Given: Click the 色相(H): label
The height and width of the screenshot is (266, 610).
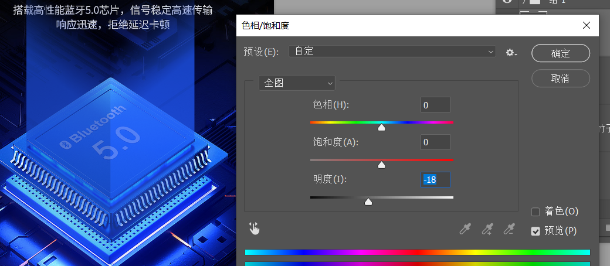Looking at the screenshot, I should pos(331,105).
